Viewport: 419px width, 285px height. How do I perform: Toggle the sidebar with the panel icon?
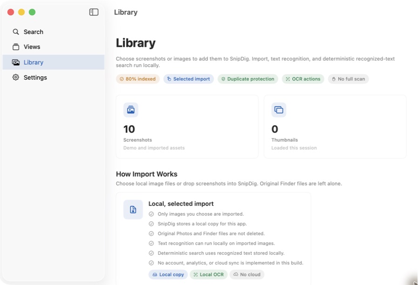(94, 12)
